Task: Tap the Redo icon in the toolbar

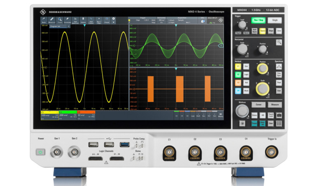Action: [44, 21]
